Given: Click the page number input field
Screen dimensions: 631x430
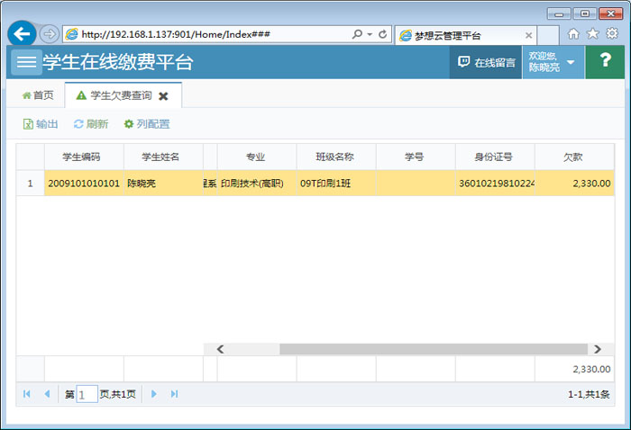Looking at the screenshot, I should point(87,394).
